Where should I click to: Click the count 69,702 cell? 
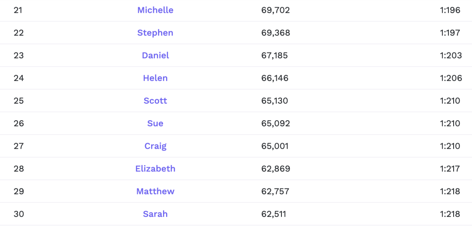[275, 10]
